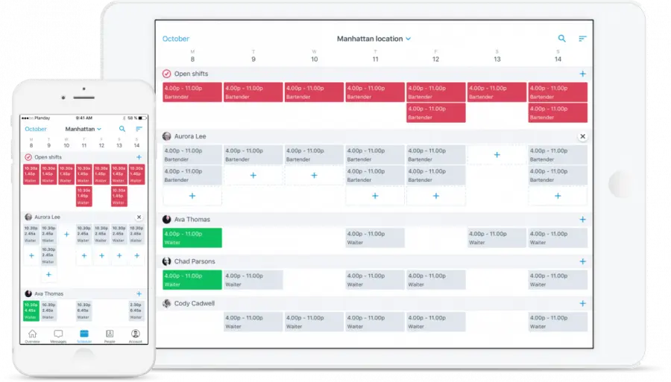Open second open Bartender shift on day 12

[x=436, y=112]
